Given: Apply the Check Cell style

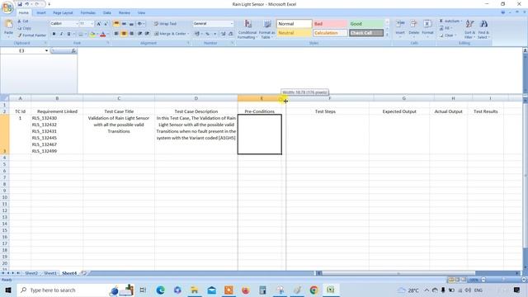Looking at the screenshot, I should pos(366,33).
